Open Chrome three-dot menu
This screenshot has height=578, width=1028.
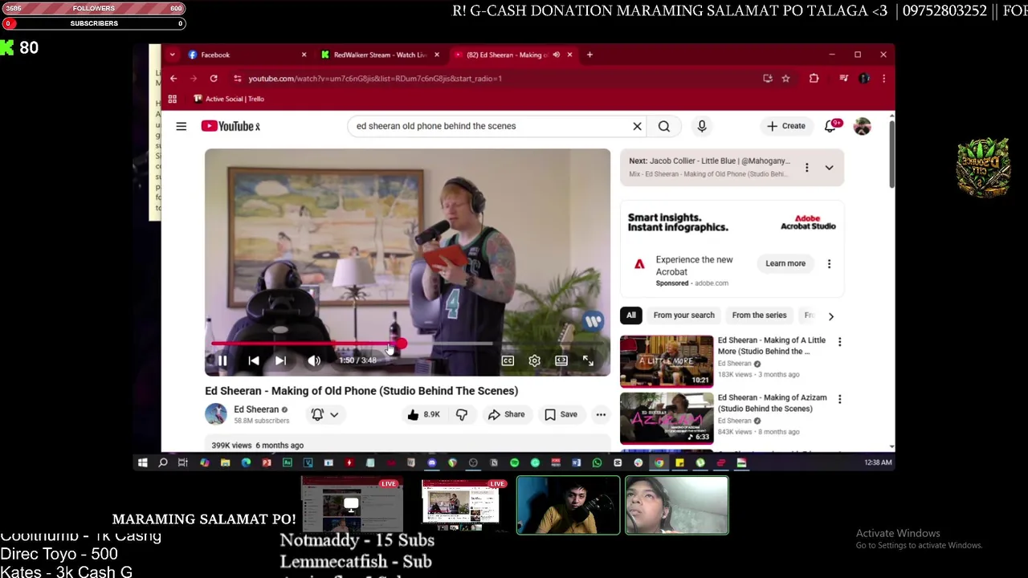[883, 79]
